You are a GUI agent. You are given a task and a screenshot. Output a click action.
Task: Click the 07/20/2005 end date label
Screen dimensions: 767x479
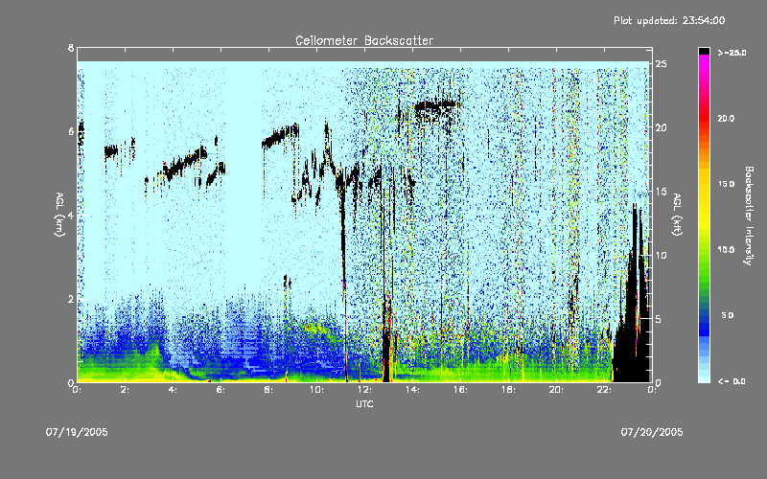[652, 432]
